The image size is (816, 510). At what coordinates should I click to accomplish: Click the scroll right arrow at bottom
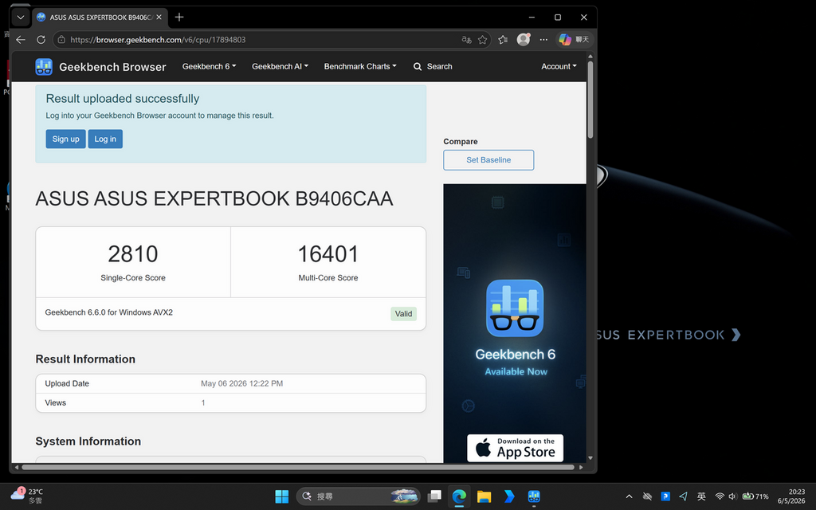click(x=581, y=467)
